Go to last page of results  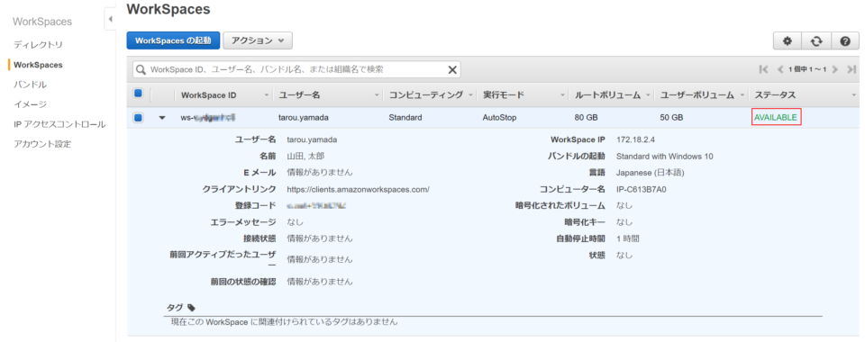(851, 69)
